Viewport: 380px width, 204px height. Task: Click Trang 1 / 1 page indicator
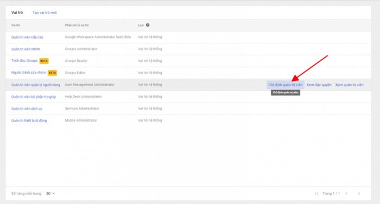(x=331, y=193)
